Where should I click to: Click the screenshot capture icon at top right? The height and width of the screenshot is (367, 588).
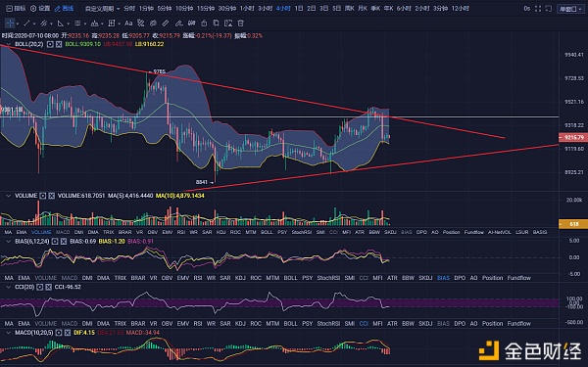[x=548, y=8]
